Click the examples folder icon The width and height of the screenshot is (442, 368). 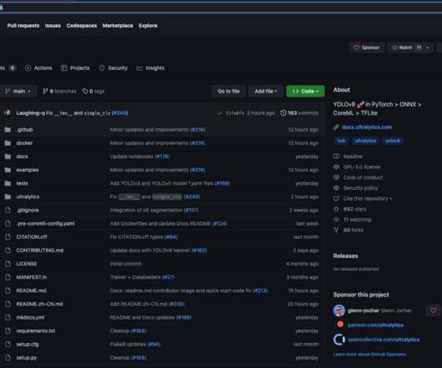[8, 170]
